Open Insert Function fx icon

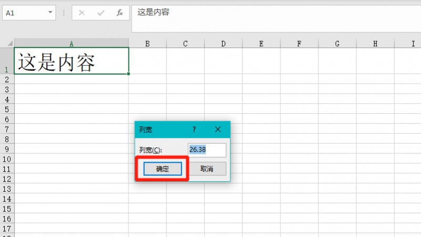point(119,13)
